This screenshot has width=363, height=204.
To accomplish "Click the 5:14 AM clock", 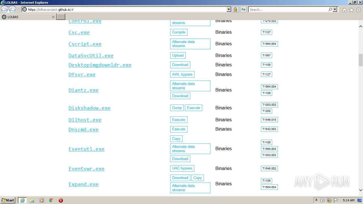I will 349,200.
